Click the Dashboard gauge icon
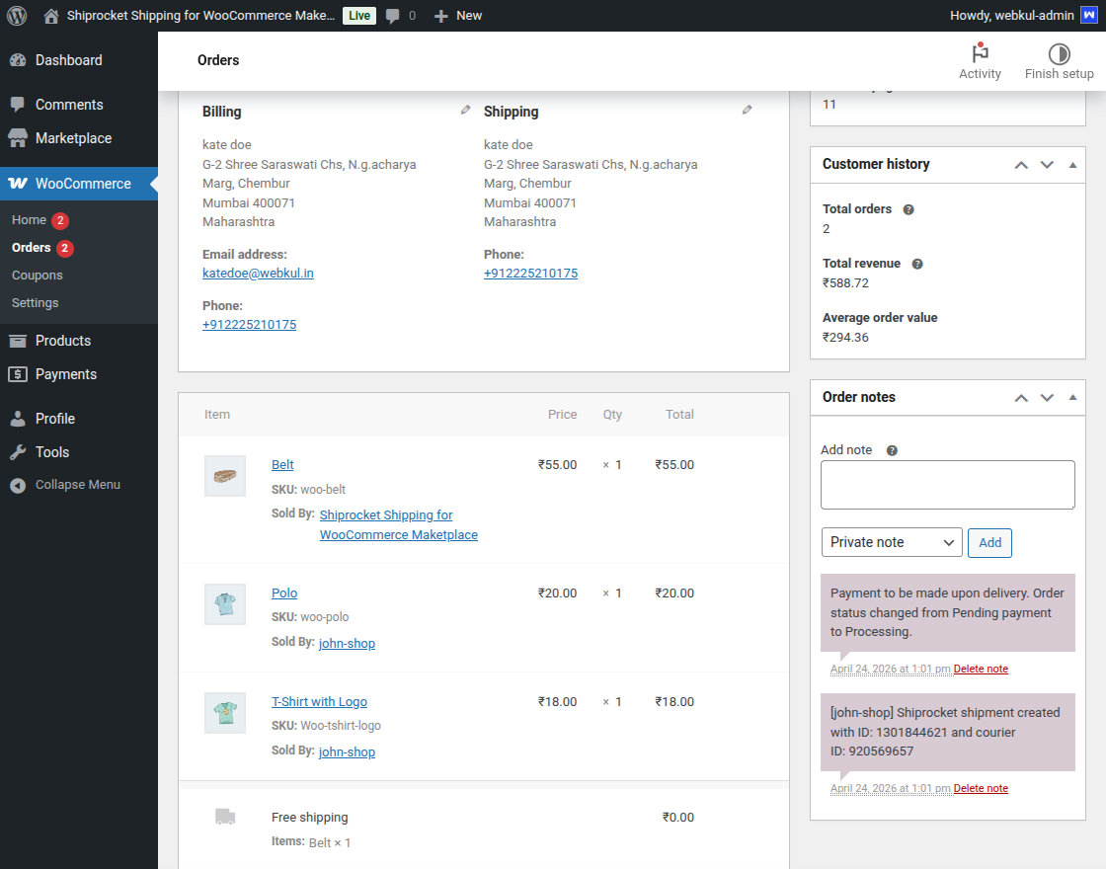 (x=18, y=60)
